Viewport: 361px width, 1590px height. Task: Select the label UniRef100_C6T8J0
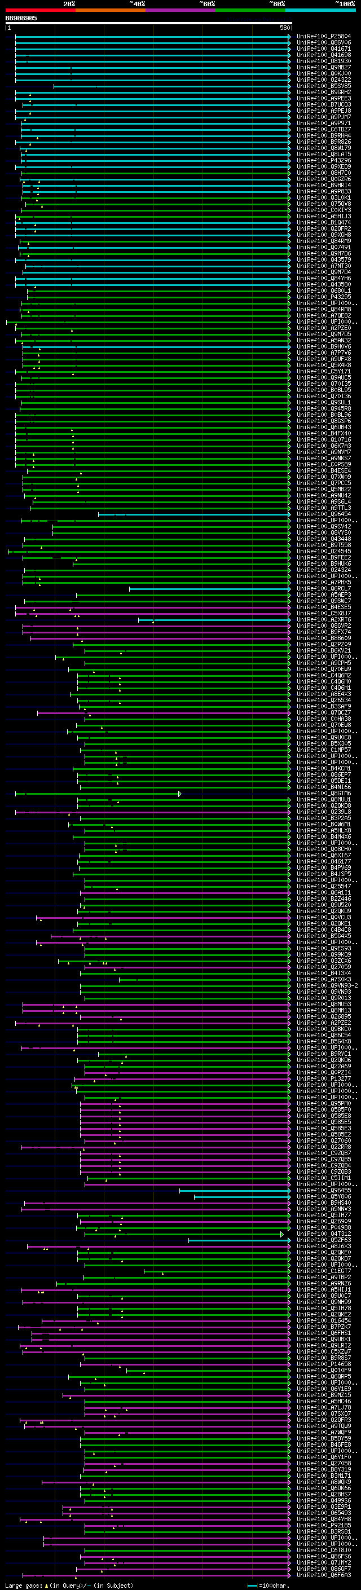point(324,1550)
